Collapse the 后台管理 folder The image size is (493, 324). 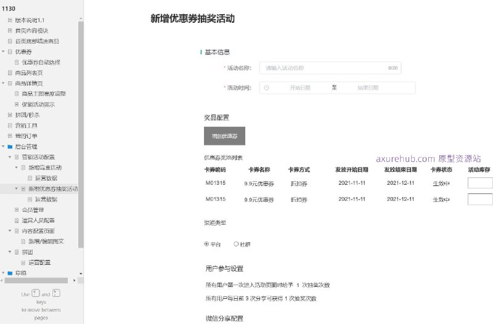coord(3,147)
